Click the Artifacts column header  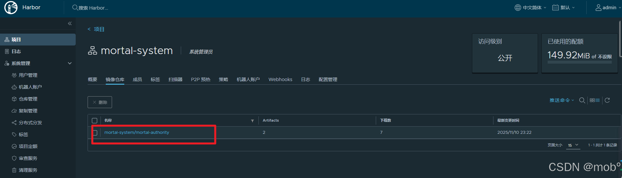coord(271,121)
